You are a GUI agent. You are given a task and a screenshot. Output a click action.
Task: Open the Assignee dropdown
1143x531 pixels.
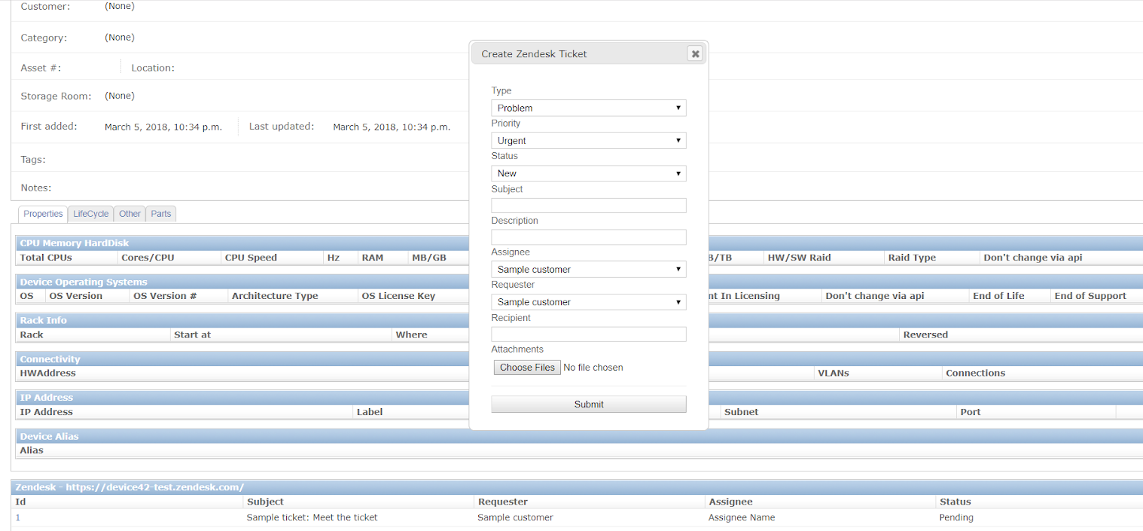coord(589,269)
